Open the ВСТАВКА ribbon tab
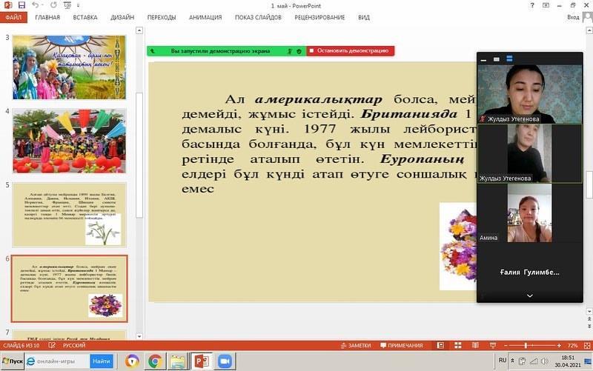This screenshot has height=371, width=593. coord(85,17)
